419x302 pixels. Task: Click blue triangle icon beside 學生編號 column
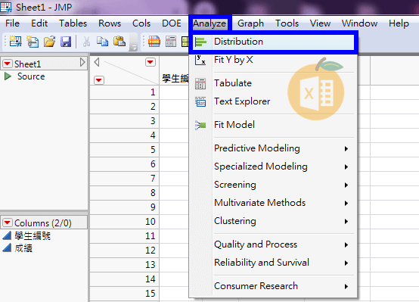[7, 235]
